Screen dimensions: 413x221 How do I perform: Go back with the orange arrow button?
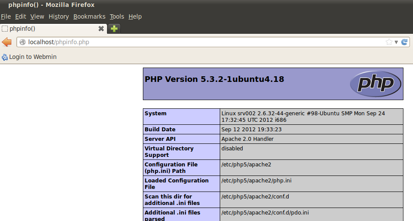[x=7, y=42]
